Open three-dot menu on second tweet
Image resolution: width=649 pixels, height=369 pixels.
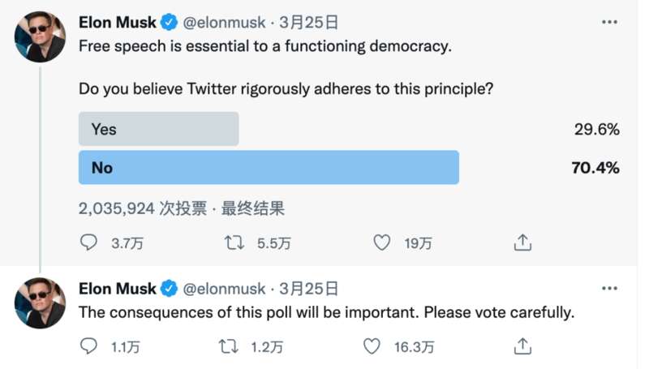610,289
